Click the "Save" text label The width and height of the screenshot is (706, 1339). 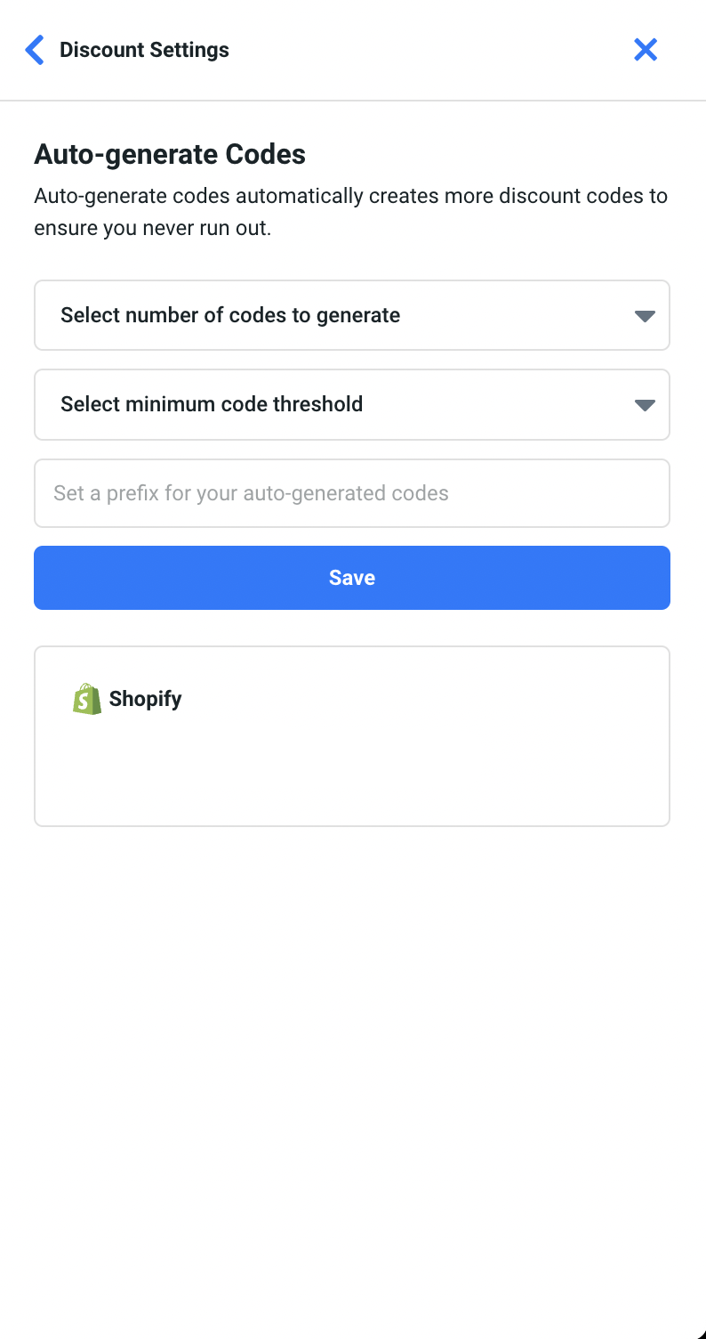[352, 578]
